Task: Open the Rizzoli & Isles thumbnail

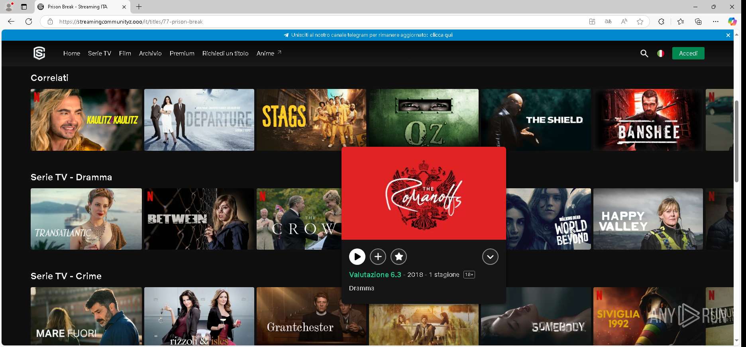Action: click(x=199, y=316)
